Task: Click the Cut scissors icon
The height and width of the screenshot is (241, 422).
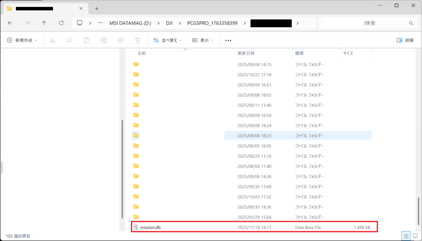Action: click(52, 40)
